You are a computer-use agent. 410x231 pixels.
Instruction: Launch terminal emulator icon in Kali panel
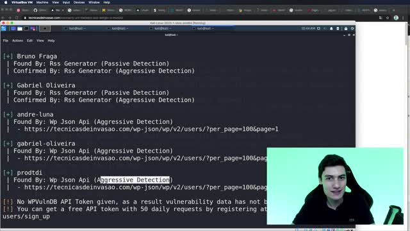(x=26, y=28)
